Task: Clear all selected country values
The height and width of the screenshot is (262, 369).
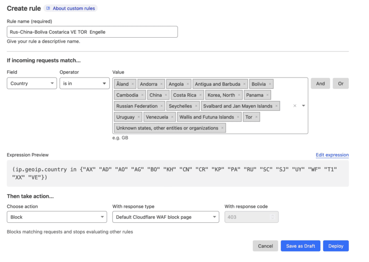Action: click(x=295, y=105)
